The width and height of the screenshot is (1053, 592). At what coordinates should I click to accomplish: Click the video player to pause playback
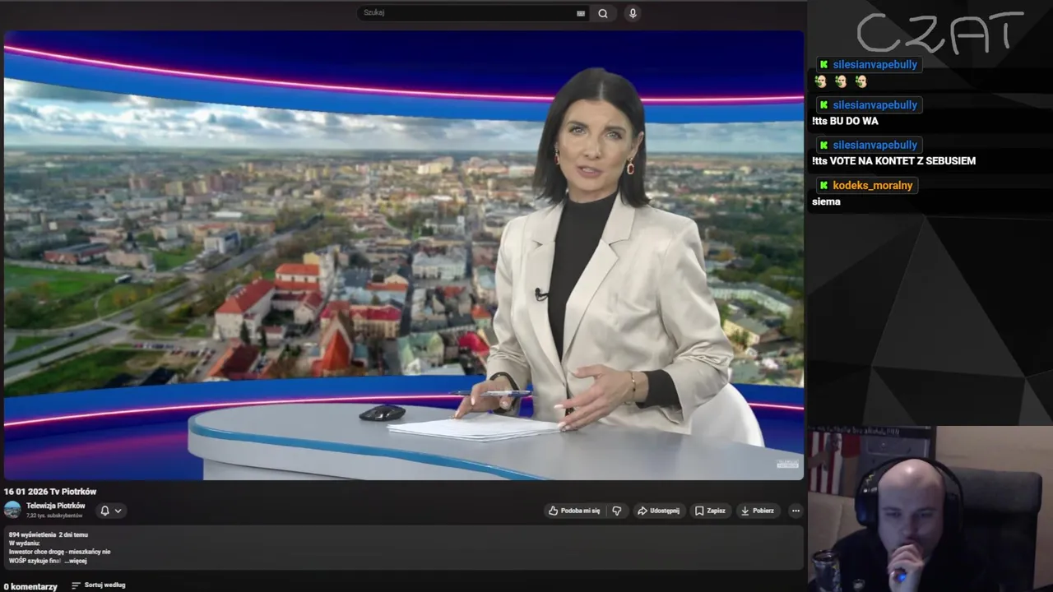click(403, 255)
